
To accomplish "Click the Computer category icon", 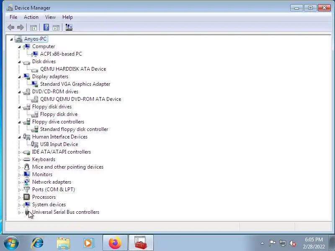I will (27, 46).
